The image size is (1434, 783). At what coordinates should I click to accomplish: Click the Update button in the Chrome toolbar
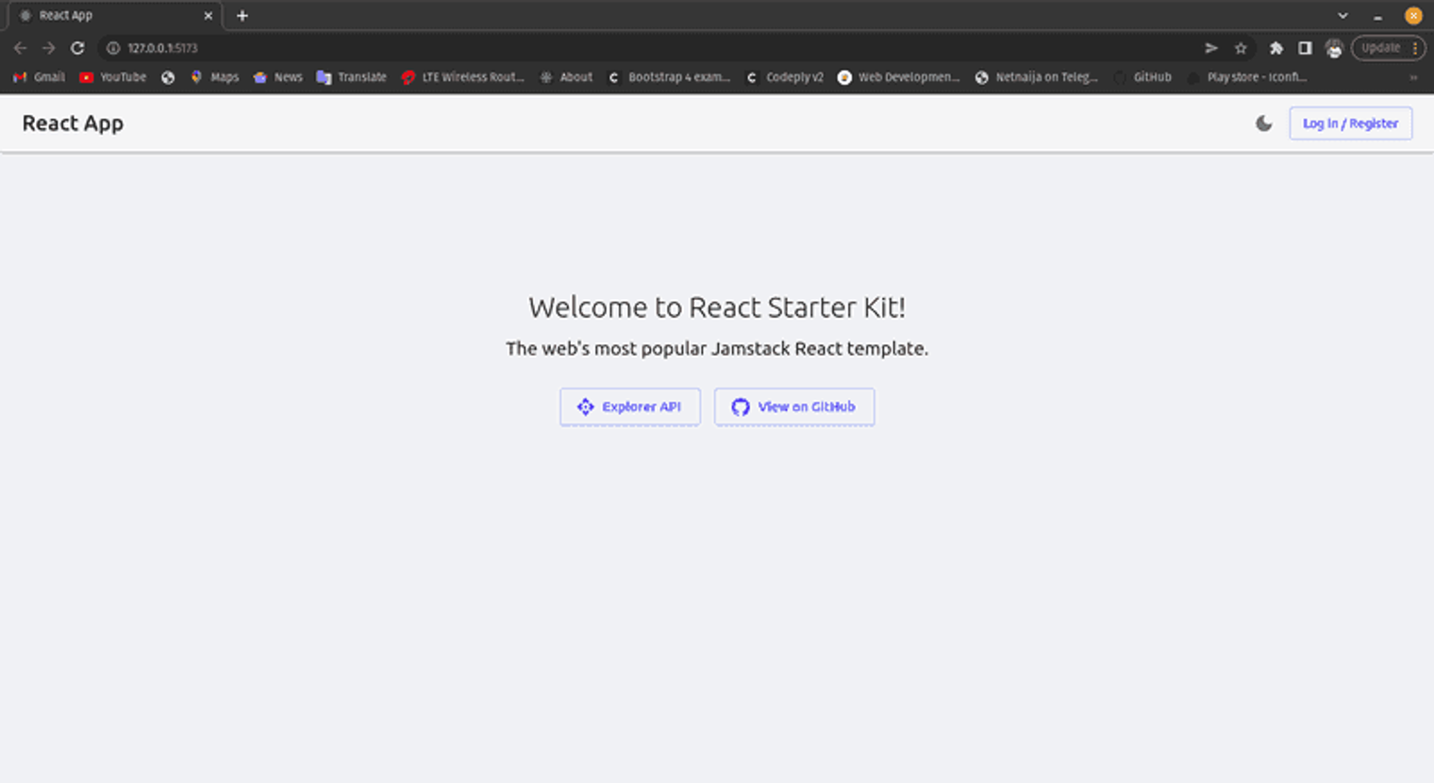[x=1388, y=48]
